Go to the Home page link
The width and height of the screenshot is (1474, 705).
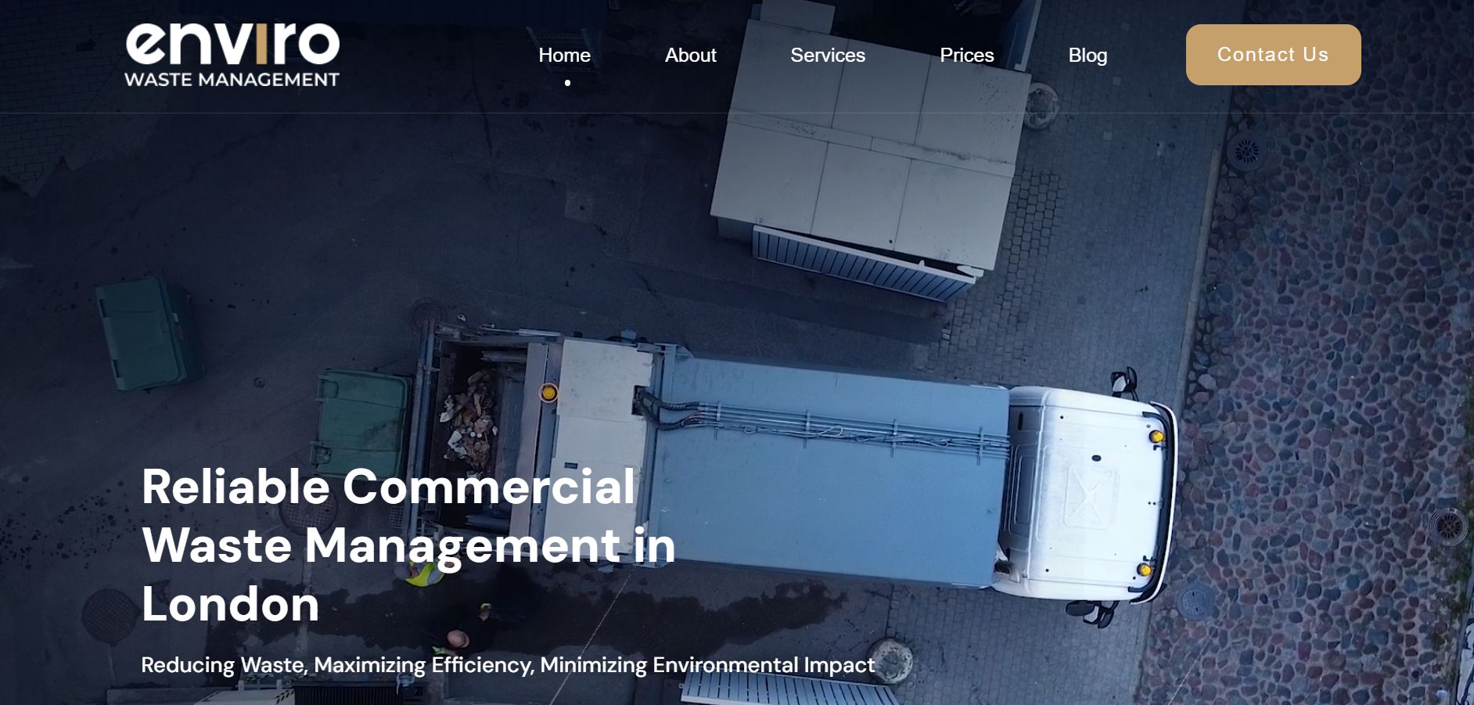[564, 56]
